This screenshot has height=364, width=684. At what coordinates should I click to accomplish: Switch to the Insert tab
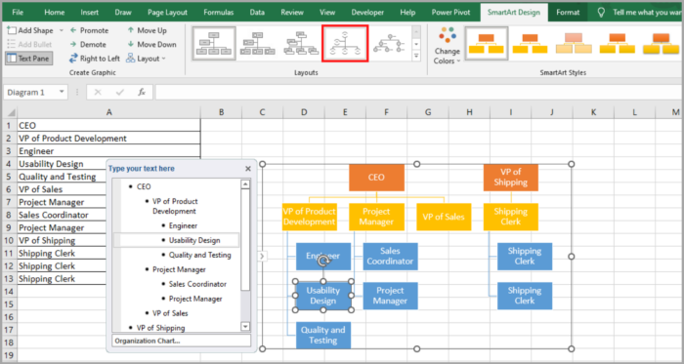point(90,12)
